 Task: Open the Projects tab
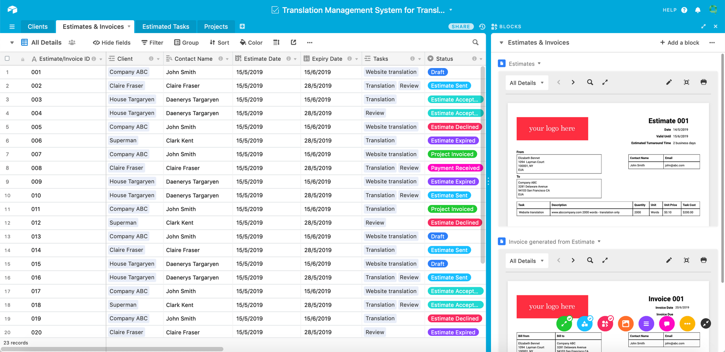(216, 27)
